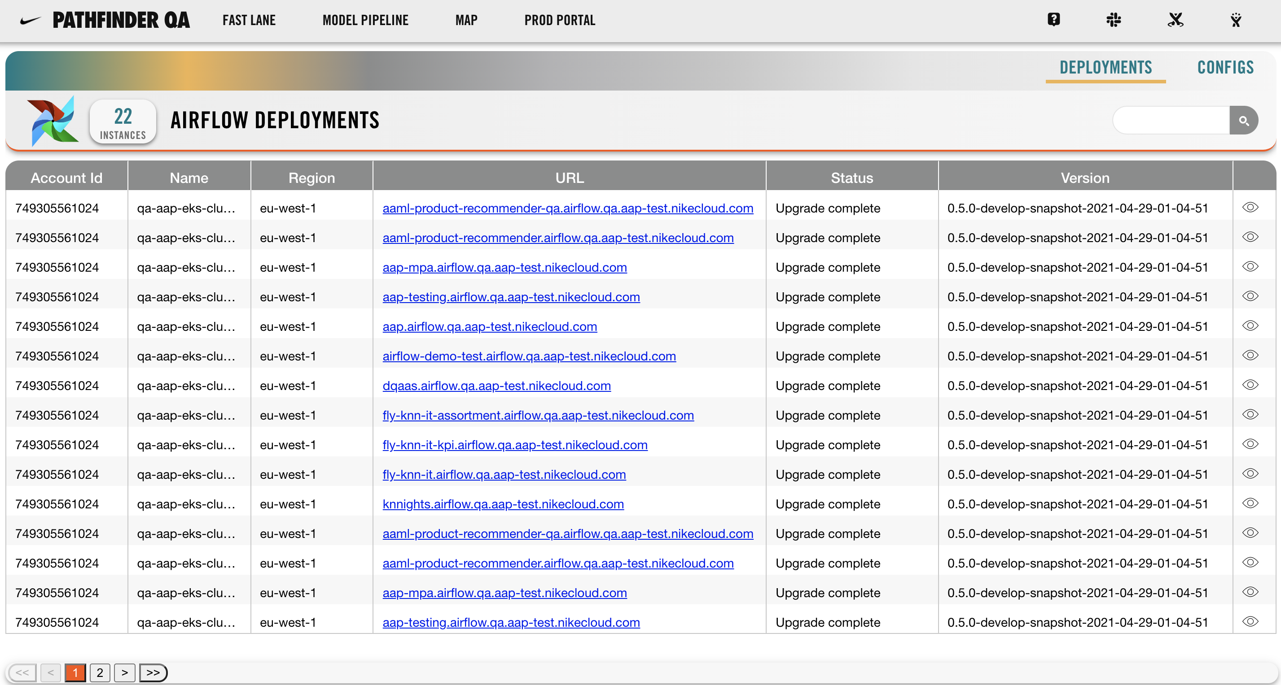This screenshot has width=1281, height=685.
Task: Click eye icon on airflow-demo-test row
Action: coord(1250,355)
